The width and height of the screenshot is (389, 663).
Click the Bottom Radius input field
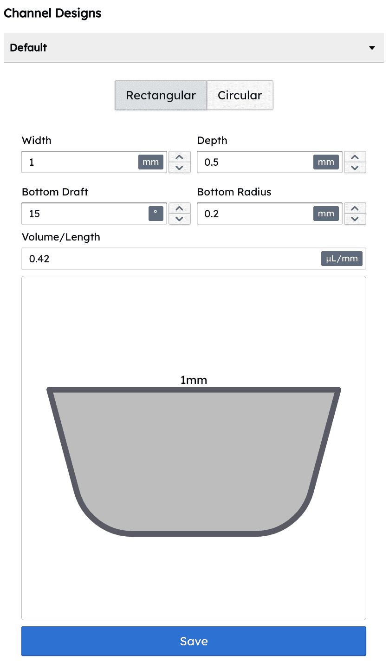[x=255, y=214]
